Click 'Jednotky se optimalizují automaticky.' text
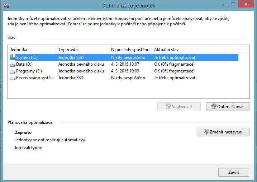 pyautogui.click(x=51, y=140)
